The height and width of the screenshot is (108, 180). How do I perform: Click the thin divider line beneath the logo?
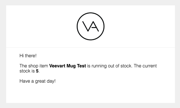pos(91,47)
